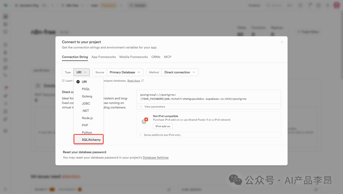Select the checked URI option
343x194 pixels.
point(89,81)
